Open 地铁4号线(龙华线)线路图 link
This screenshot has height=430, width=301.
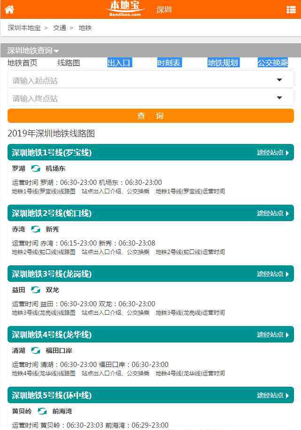(44, 373)
